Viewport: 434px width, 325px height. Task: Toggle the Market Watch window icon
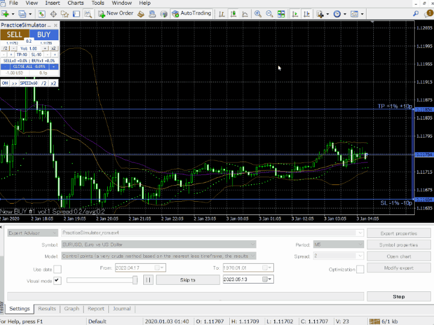tap(42, 14)
